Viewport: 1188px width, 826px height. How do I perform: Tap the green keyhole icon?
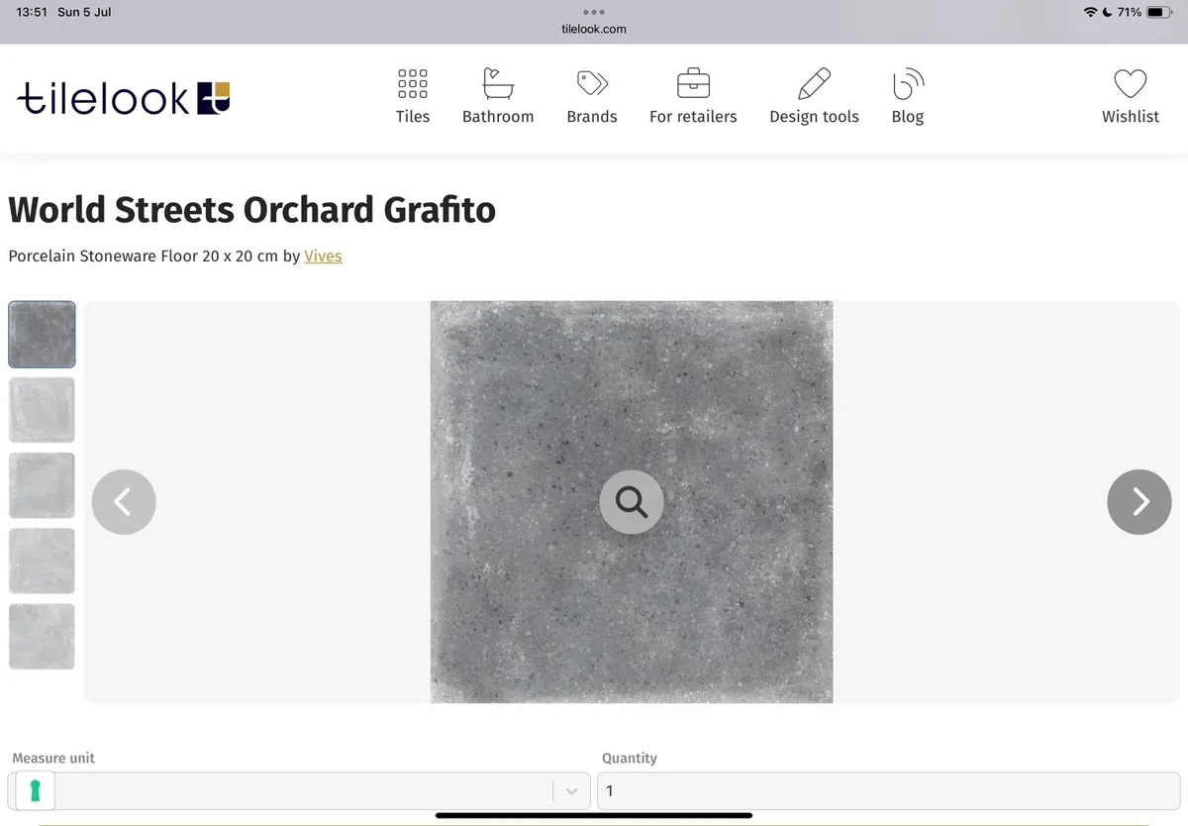click(36, 790)
